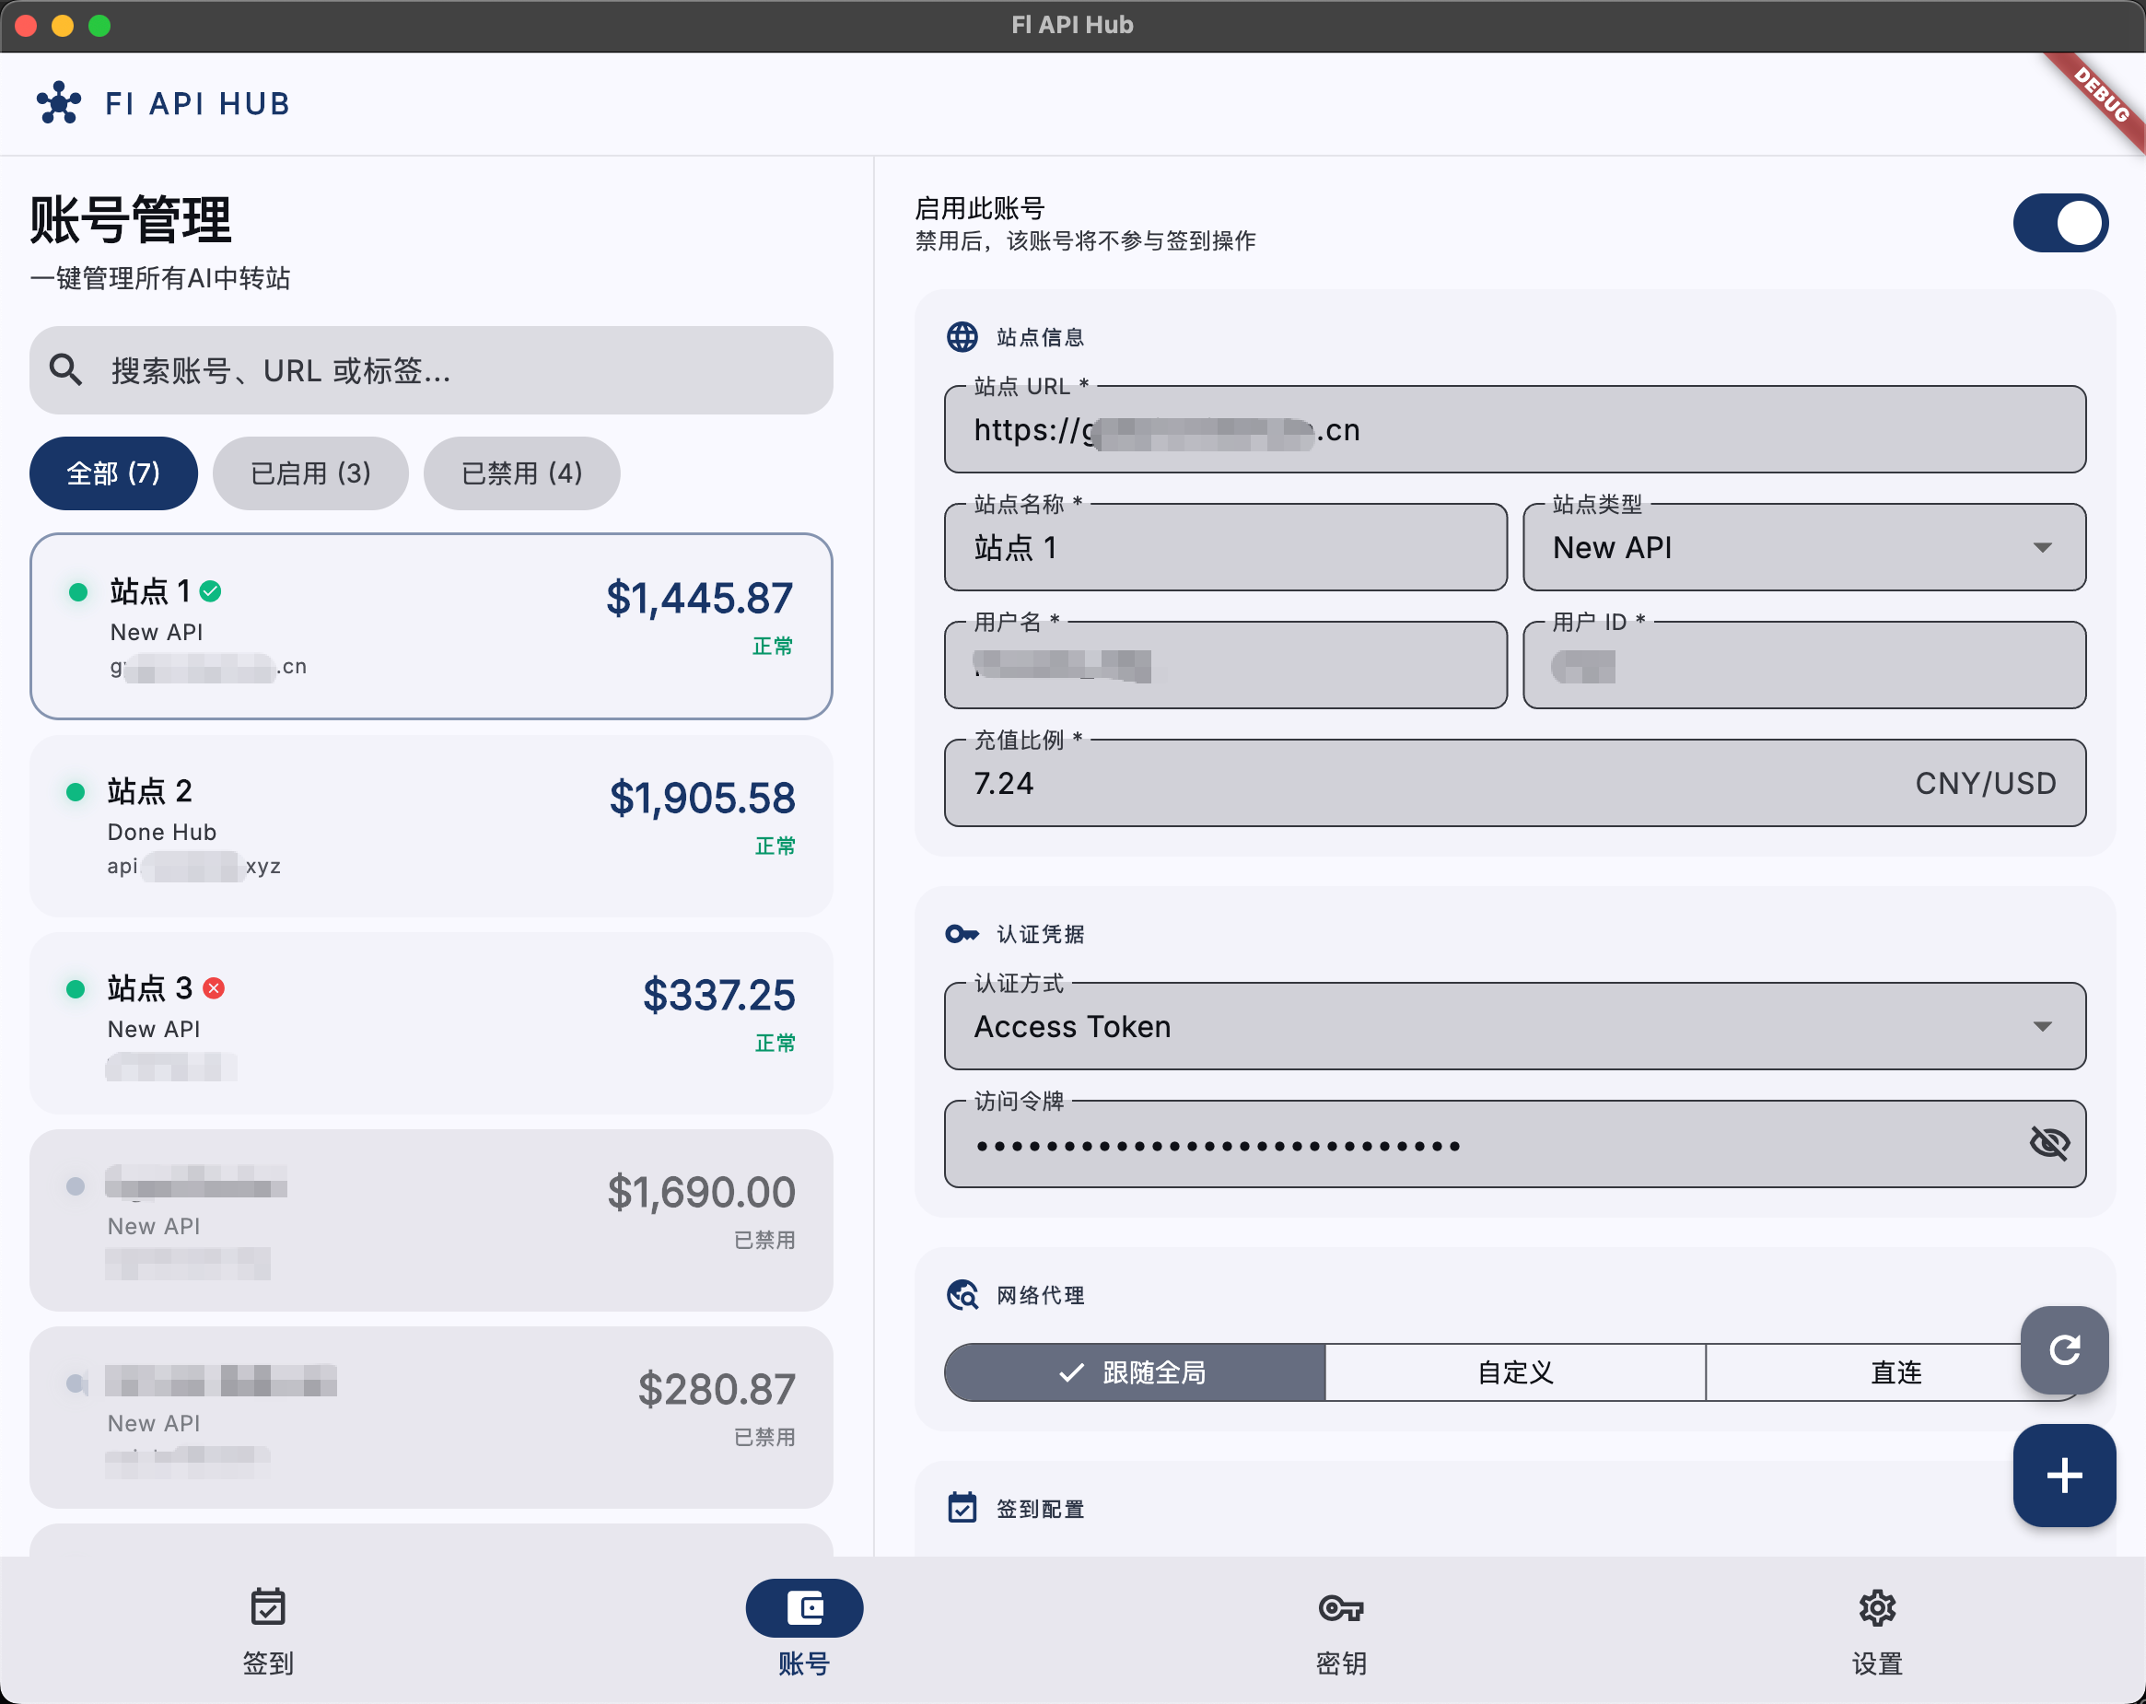Open the 设置 settings gear icon
The width and height of the screenshot is (2146, 1704).
pos(1877,1607)
